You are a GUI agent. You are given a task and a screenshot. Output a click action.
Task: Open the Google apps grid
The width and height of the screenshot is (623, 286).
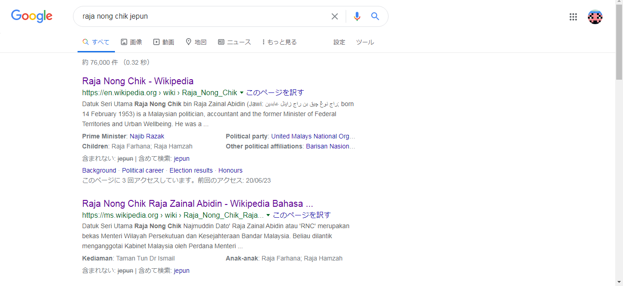pos(573,17)
